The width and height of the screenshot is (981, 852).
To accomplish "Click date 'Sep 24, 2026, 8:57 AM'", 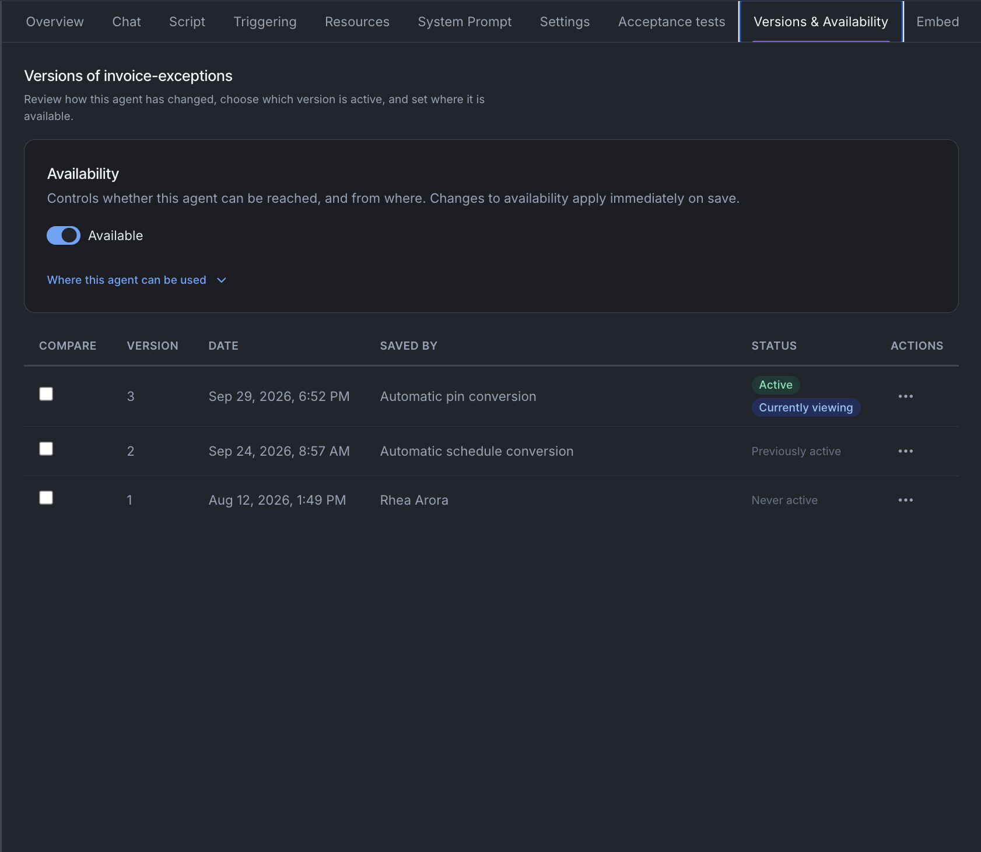I will (x=279, y=451).
